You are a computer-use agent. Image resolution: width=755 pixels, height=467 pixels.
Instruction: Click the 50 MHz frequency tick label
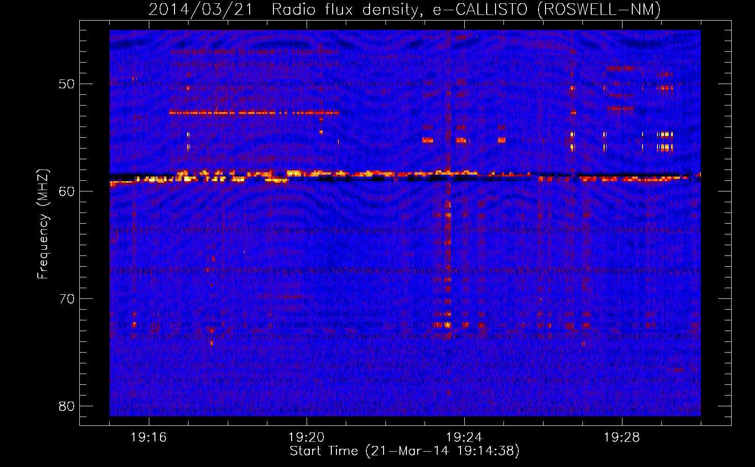67,84
